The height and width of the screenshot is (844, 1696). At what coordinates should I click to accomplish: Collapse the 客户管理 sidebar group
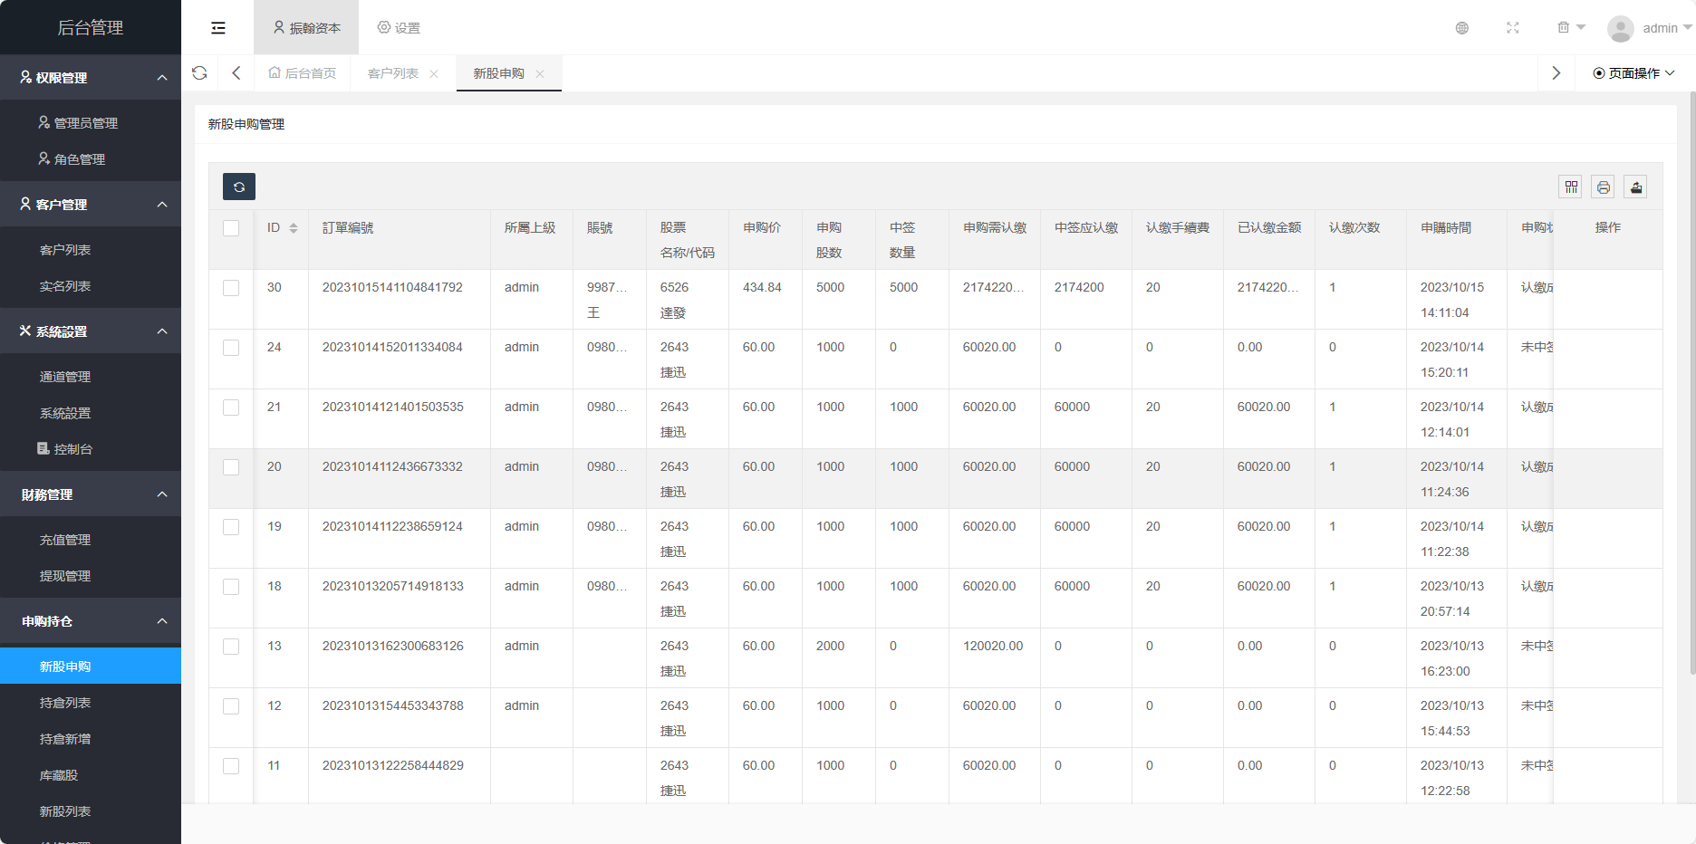tap(91, 204)
